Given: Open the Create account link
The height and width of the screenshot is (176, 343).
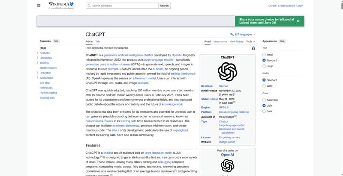Looking at the screenshot, I should point(286,6).
